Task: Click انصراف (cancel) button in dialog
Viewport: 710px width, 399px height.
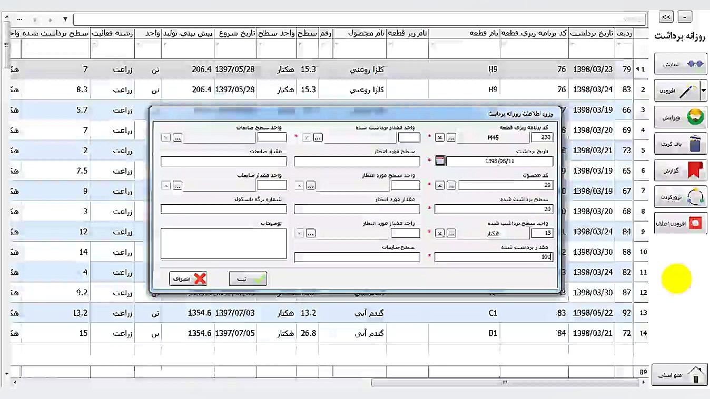Action: pos(188,279)
